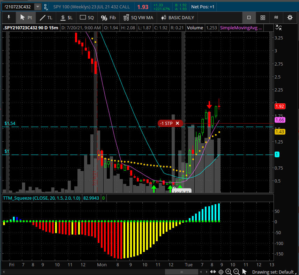Pick the SQ rectangle drawing tool
The image size is (299, 275).
[x=87, y=17]
